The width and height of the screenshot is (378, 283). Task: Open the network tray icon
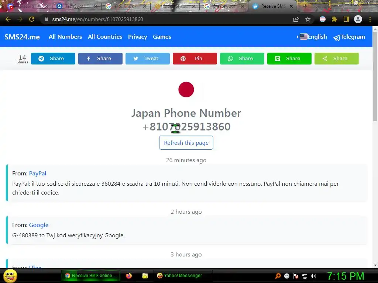[305, 276]
